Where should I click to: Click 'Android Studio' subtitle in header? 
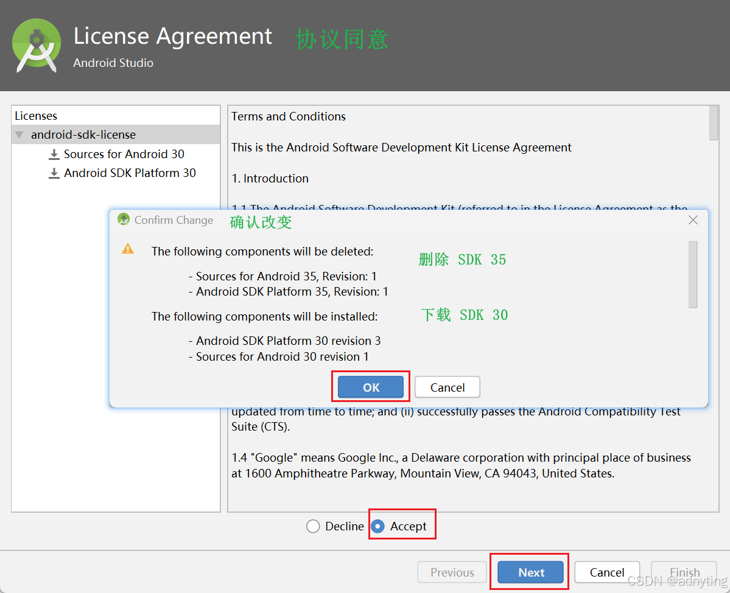[x=113, y=63]
